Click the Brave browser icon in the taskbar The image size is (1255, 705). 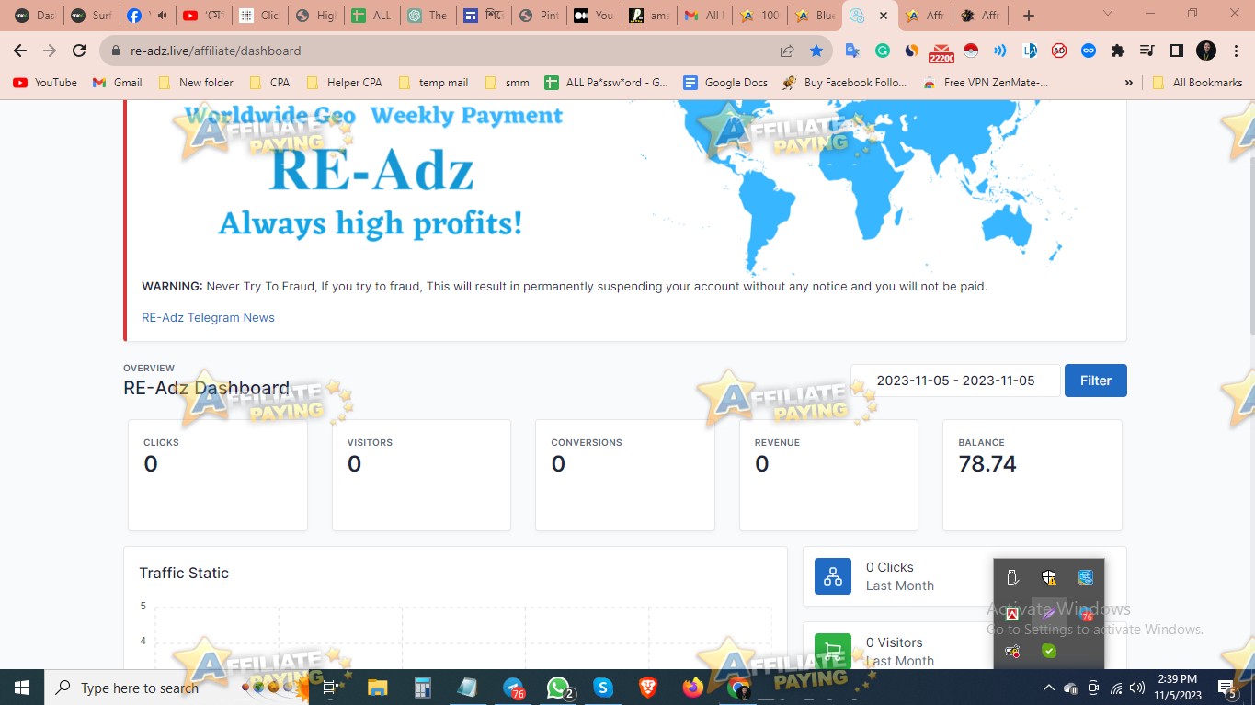point(647,687)
